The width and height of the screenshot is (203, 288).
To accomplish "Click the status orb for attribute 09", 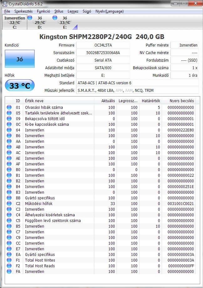I will coord(9,119).
